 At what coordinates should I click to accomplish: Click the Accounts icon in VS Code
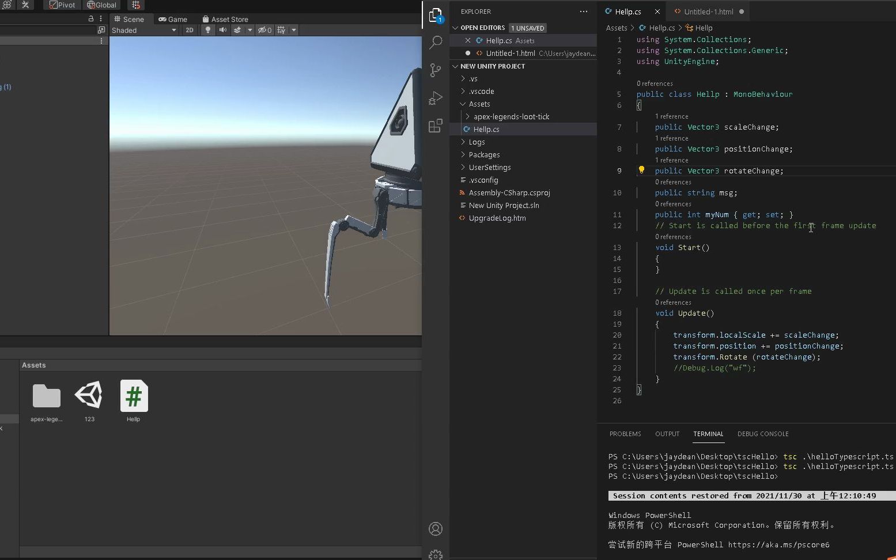coord(436,528)
